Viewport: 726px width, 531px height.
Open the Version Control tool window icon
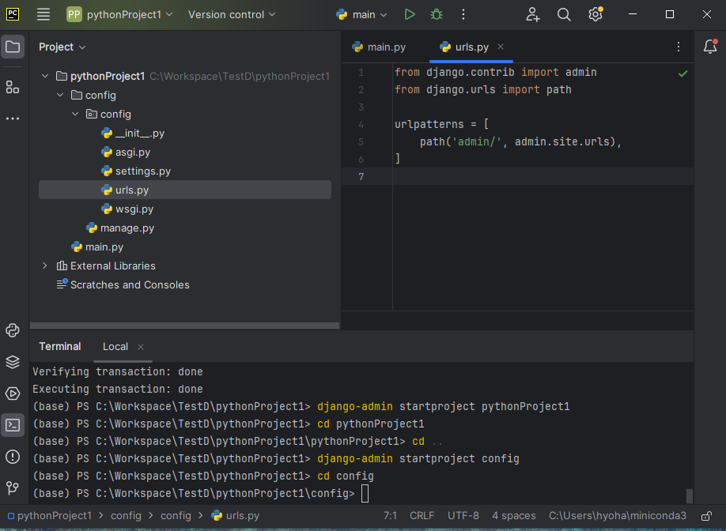click(x=12, y=488)
